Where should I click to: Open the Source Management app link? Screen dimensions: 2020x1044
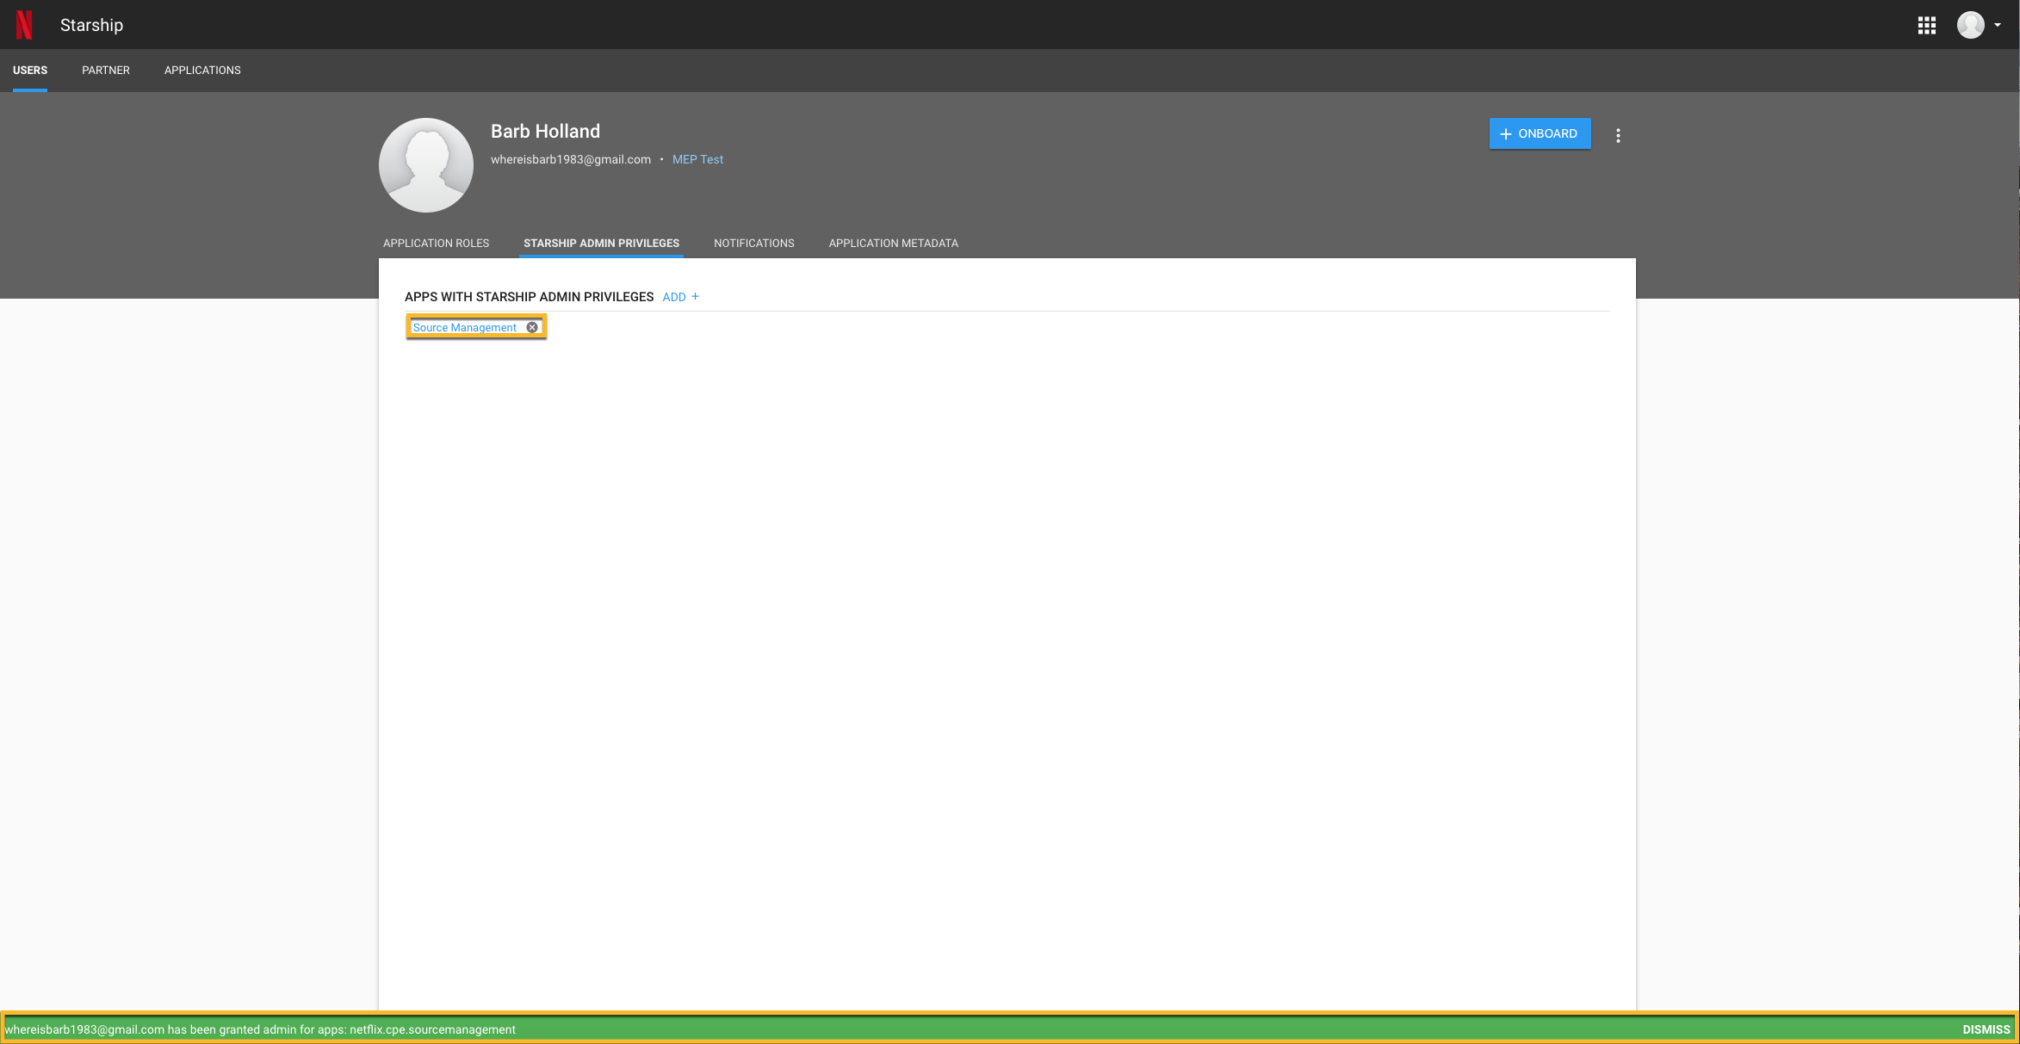pos(465,327)
